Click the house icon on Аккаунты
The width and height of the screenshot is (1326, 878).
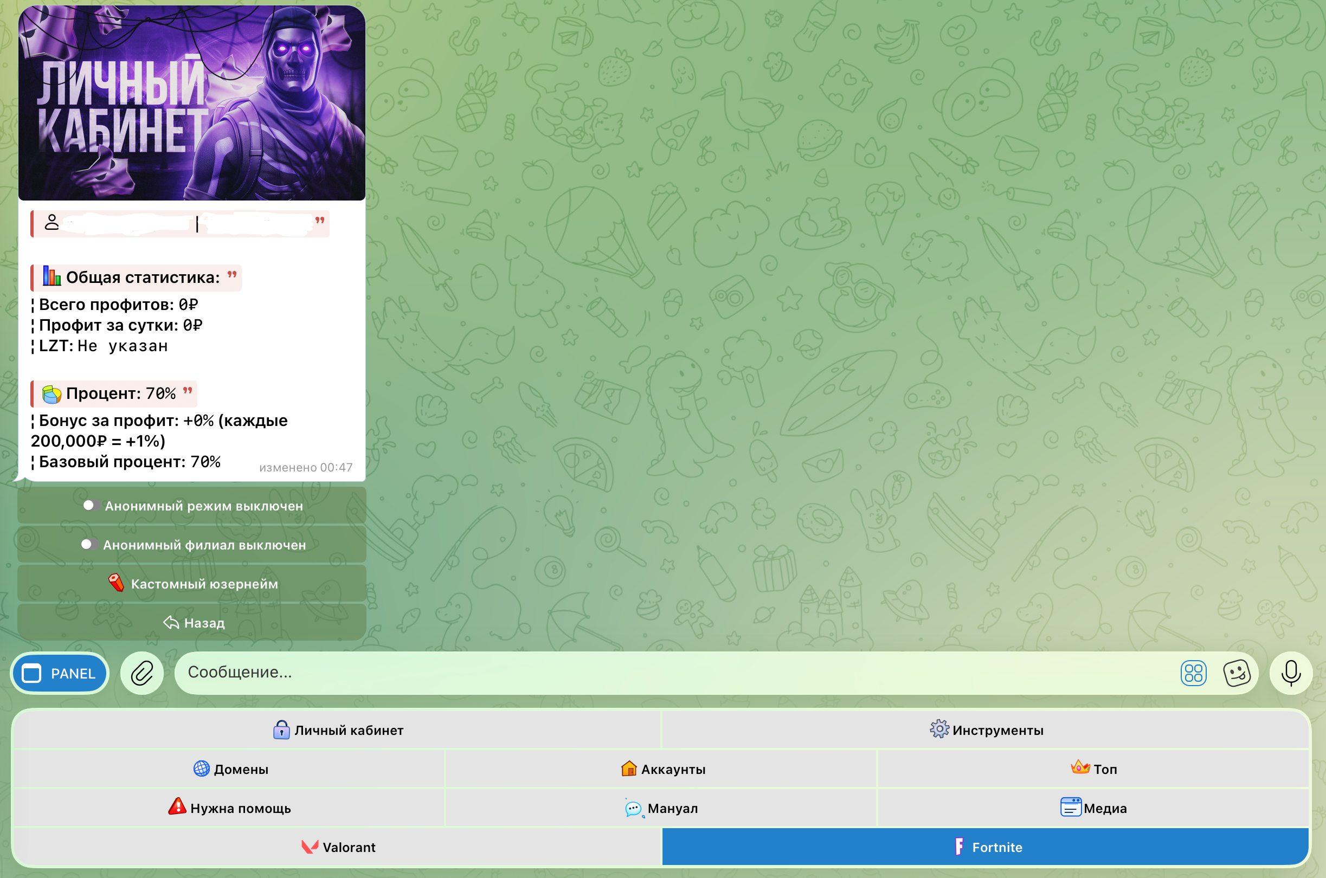tap(629, 769)
